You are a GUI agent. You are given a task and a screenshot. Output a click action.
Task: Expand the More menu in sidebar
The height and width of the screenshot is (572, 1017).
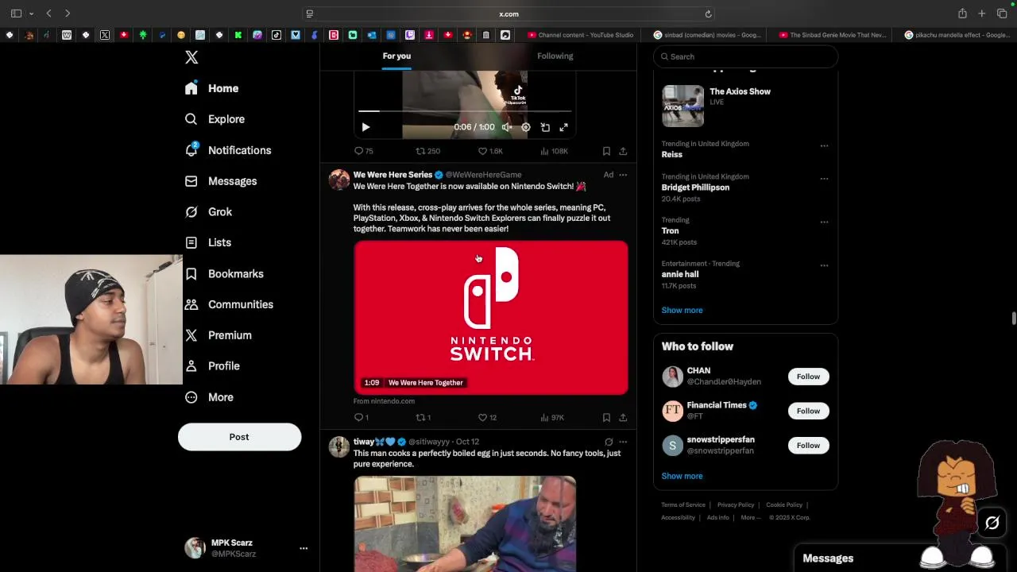[209, 397]
